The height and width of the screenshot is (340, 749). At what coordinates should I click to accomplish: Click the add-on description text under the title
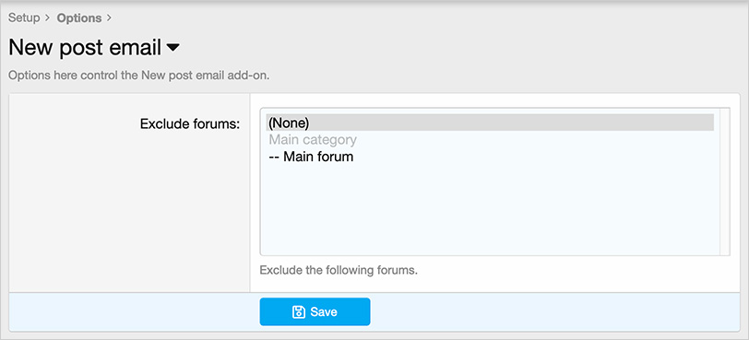[139, 76]
